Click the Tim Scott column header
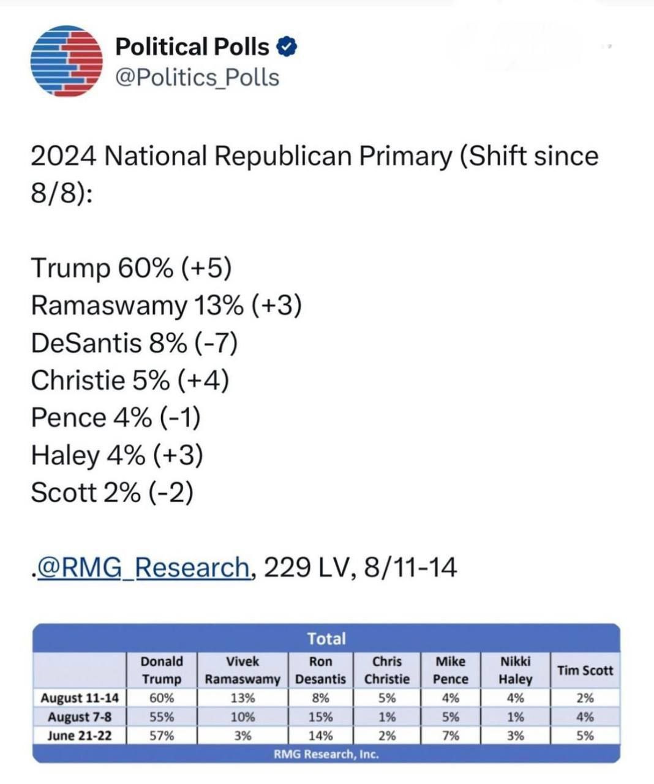 pos(585,670)
